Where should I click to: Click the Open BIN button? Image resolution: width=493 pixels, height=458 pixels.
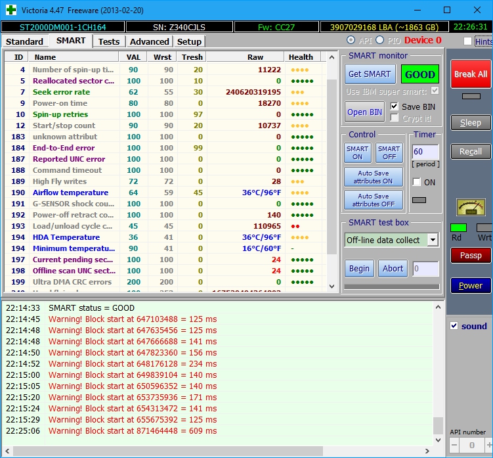364,112
